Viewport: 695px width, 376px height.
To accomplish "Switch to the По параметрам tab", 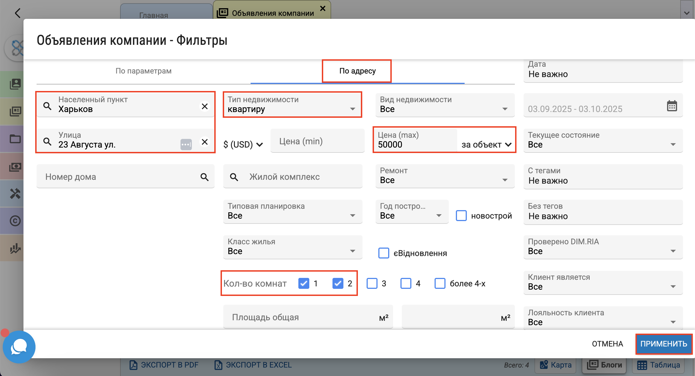I will pyautogui.click(x=143, y=71).
